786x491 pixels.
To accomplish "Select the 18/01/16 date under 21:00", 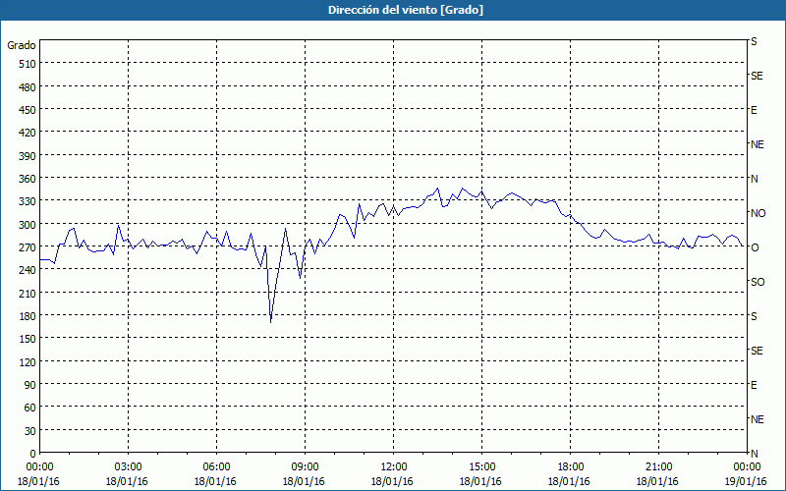I will point(657,481).
